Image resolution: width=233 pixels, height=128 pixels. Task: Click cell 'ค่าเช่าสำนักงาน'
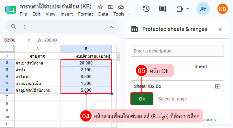(38, 63)
